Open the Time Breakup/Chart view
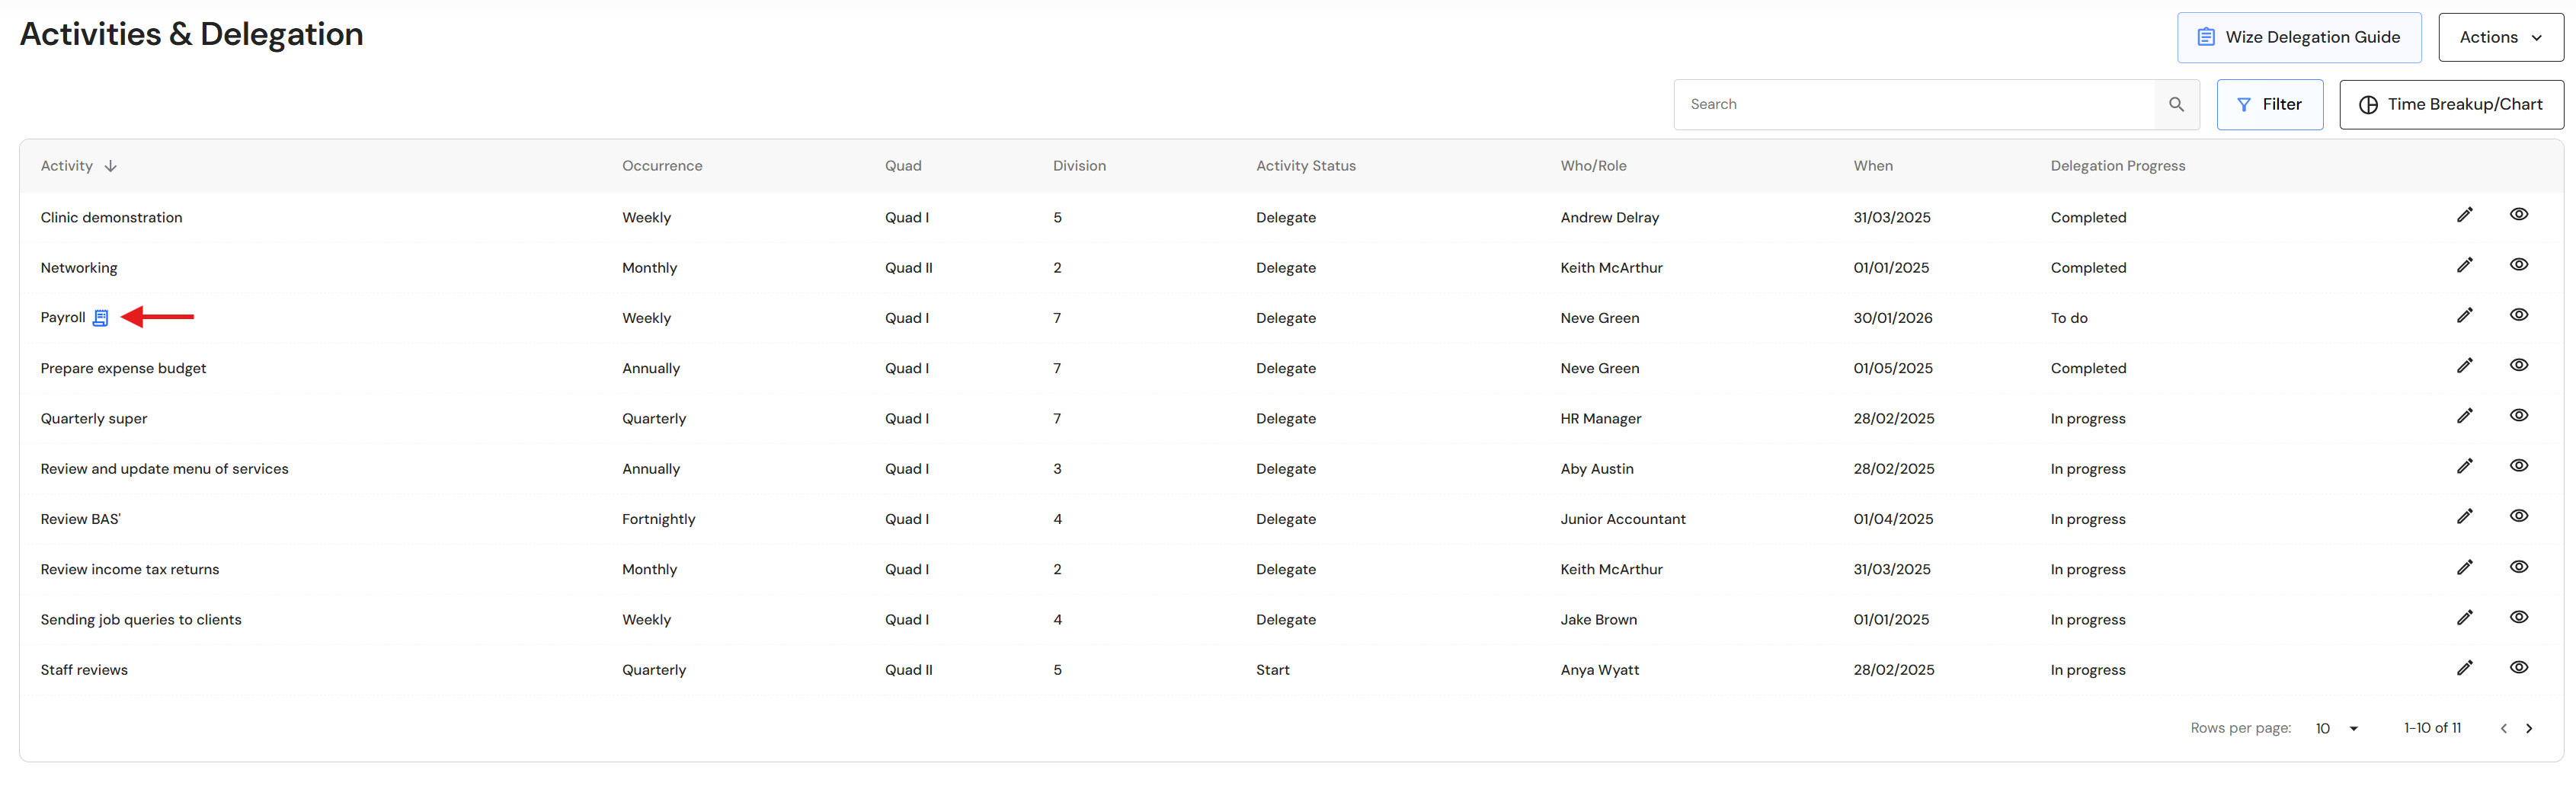Viewport: 2576px width, 789px height. [2451, 104]
